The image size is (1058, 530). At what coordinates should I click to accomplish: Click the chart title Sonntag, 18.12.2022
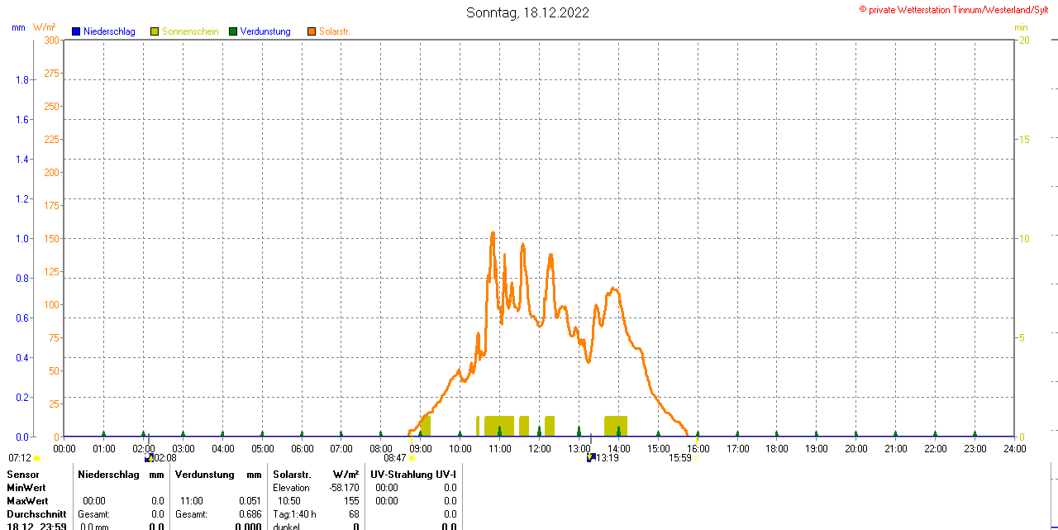coord(527,12)
